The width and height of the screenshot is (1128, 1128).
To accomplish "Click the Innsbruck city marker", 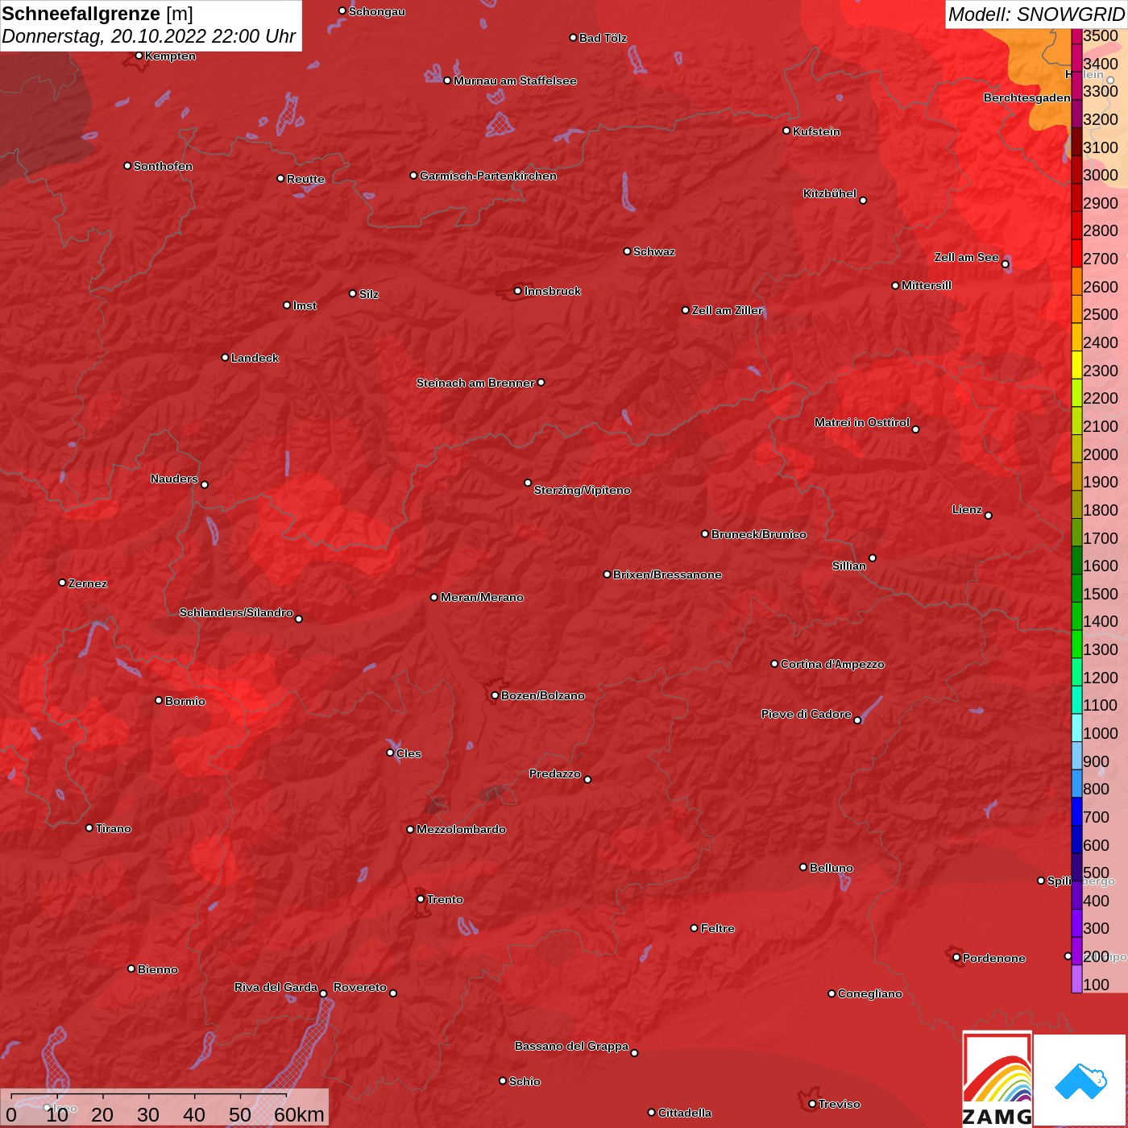I will pyautogui.click(x=518, y=291).
